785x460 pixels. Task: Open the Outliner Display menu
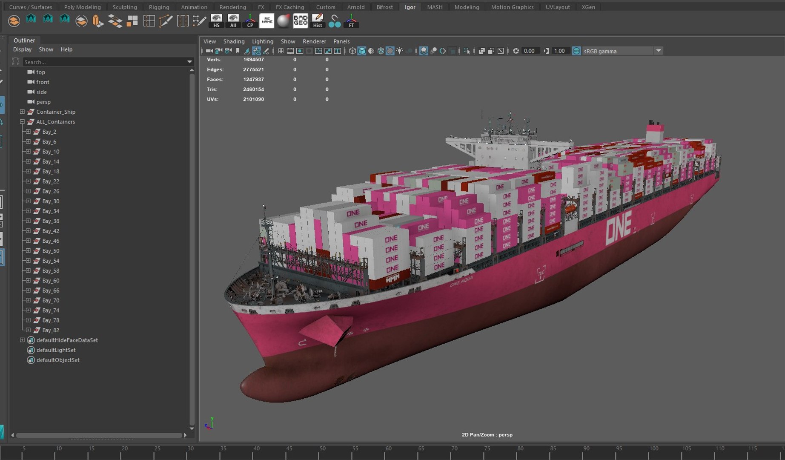click(x=22, y=49)
